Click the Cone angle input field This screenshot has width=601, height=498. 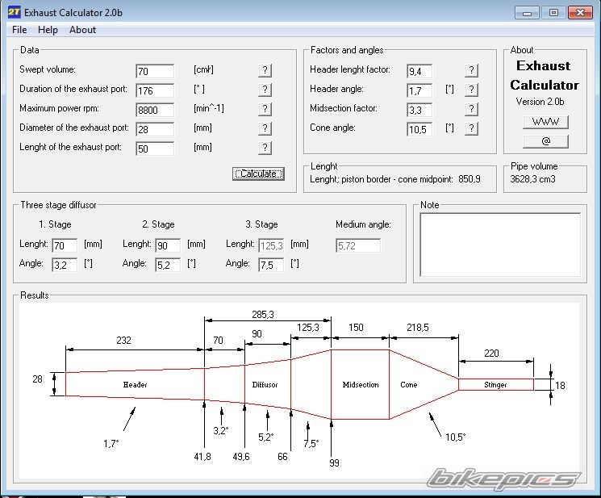click(x=419, y=129)
